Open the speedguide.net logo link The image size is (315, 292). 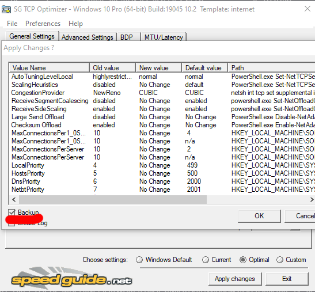[72, 278]
